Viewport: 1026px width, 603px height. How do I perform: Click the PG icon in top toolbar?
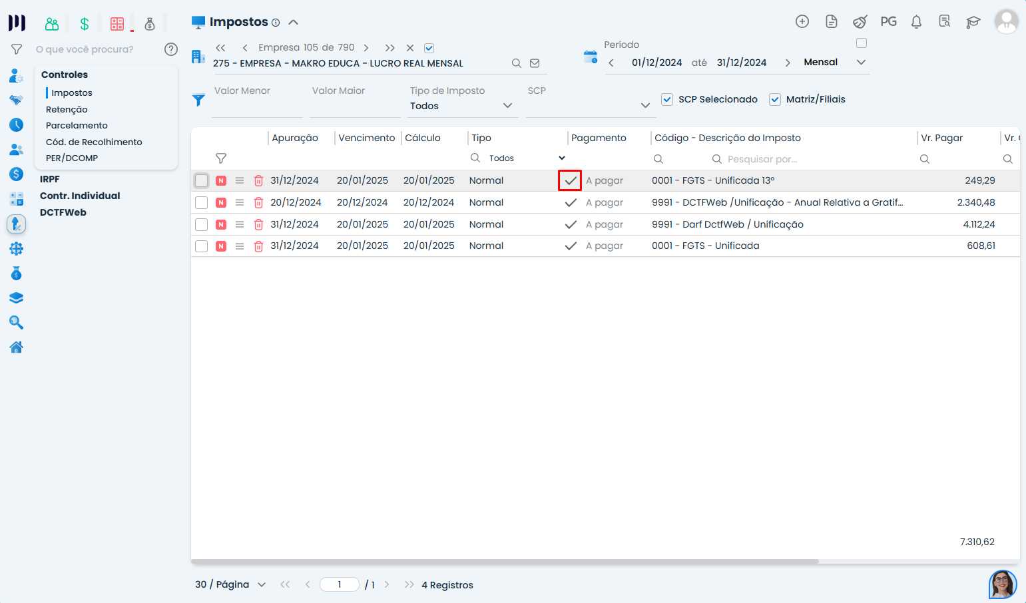(x=888, y=22)
